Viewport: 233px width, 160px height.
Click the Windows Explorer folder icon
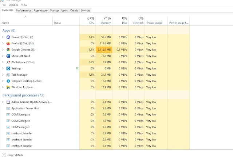pos(8,87)
